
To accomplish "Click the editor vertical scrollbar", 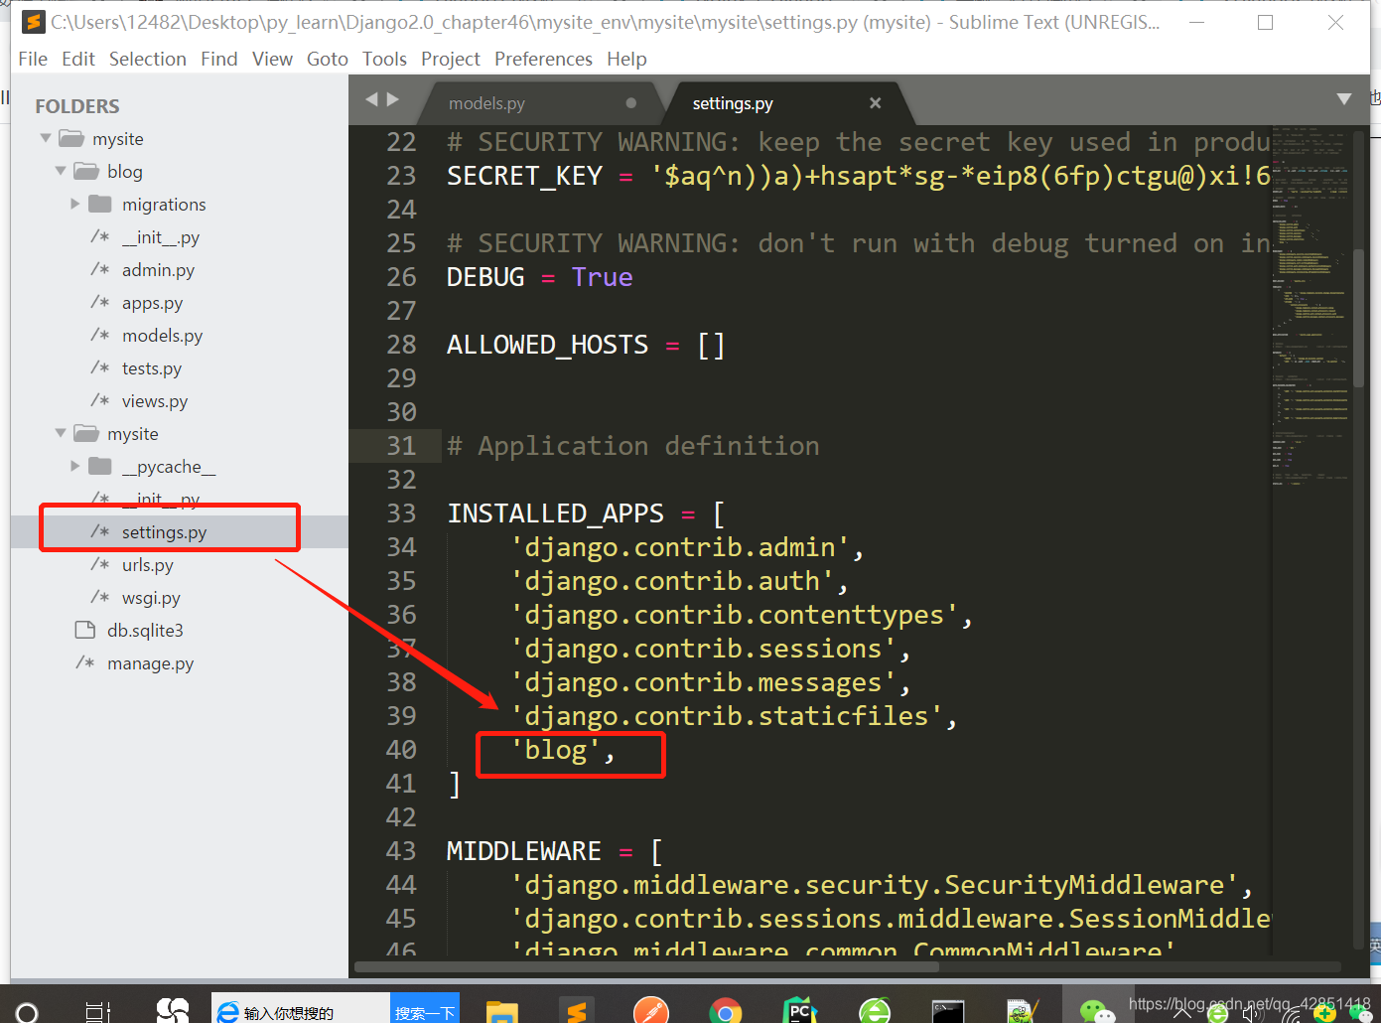I will tap(1359, 318).
